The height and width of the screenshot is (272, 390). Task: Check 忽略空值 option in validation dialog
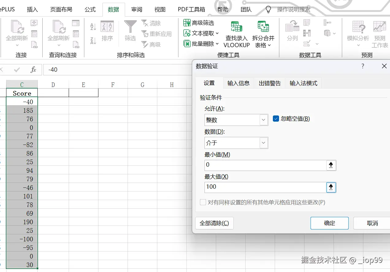[276, 119]
